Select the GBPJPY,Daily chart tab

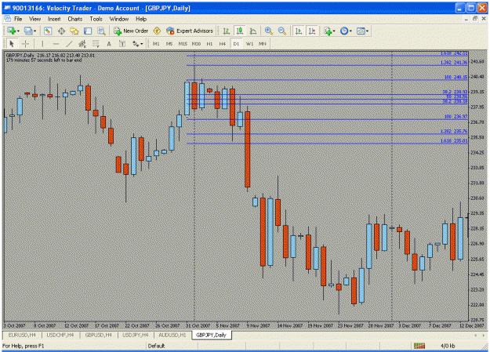(x=211, y=335)
